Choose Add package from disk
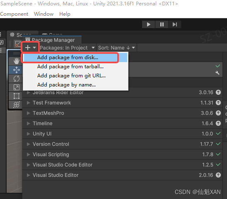The image size is (227, 199). pyautogui.click(x=75, y=58)
